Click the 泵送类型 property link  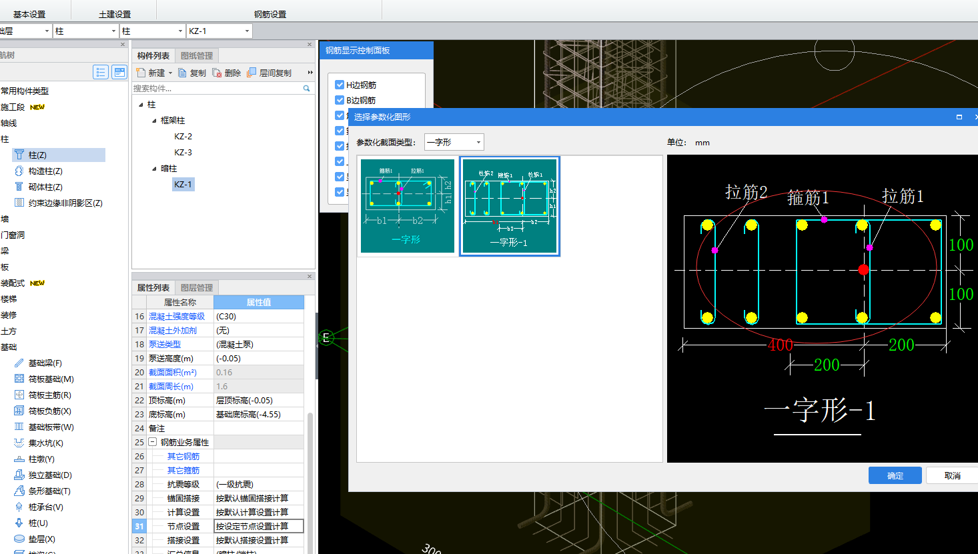(x=165, y=344)
